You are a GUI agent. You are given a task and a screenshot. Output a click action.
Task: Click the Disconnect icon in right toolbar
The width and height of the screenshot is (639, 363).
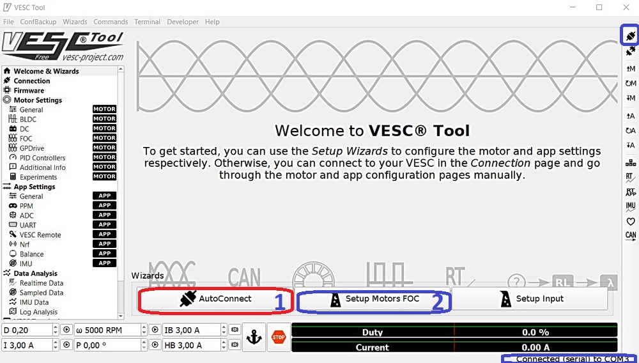pyautogui.click(x=631, y=51)
